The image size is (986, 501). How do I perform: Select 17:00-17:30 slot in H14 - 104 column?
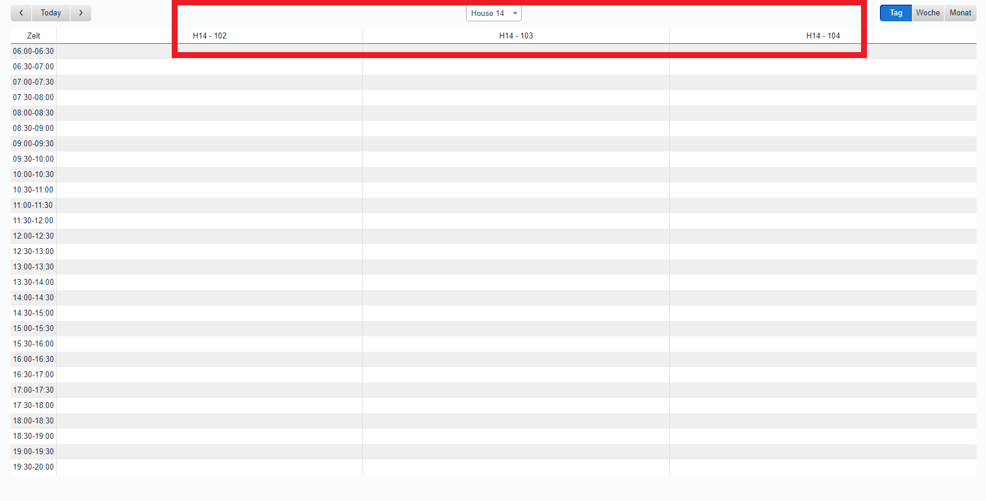(x=823, y=390)
